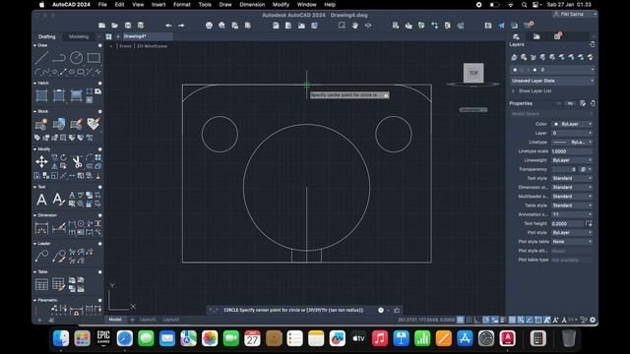The image size is (630, 354).
Task: Open the File menu
Action: coord(102,4)
